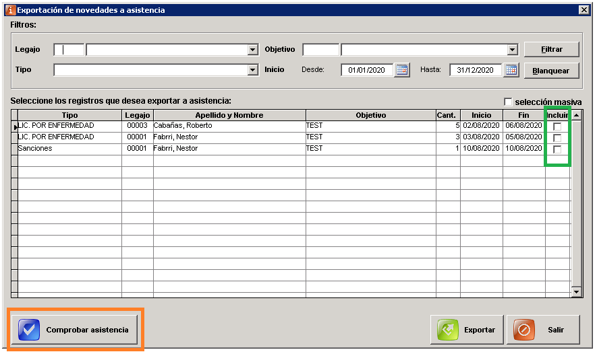Check Incluir for Fabrri LIC. POR ENFERMEDAD row
597x354 pixels.
coord(557,138)
